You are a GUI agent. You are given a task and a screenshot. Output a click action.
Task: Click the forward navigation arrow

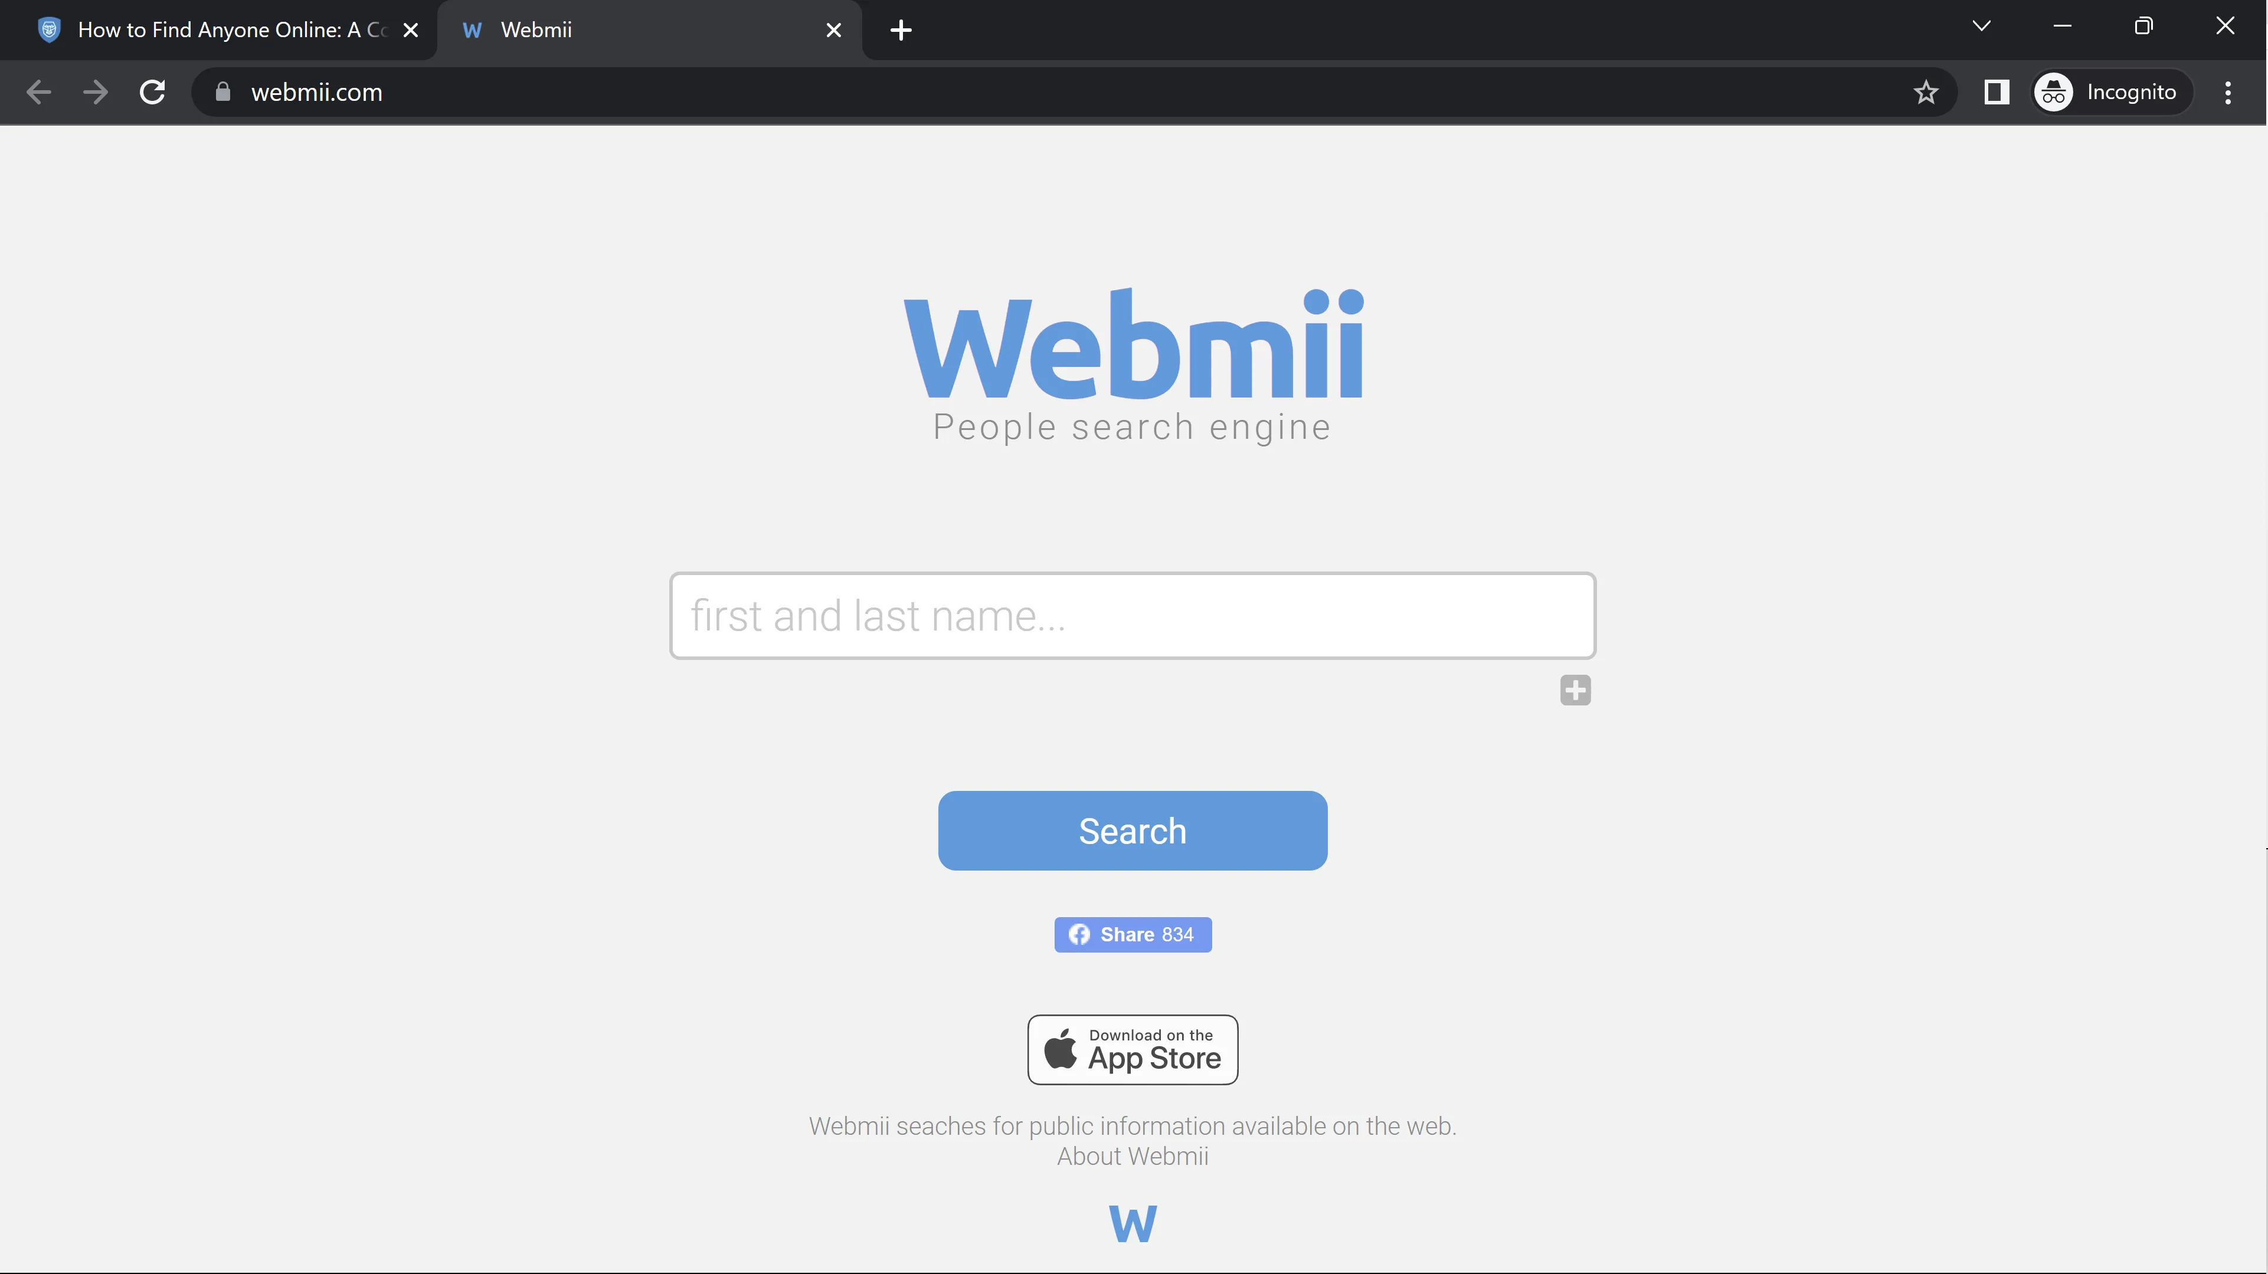point(95,93)
